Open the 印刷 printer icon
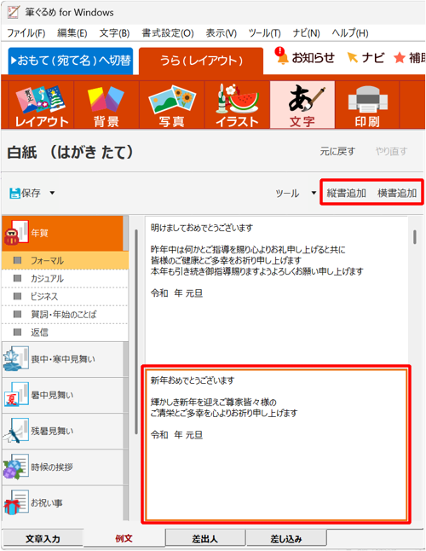The image size is (426, 551). (367, 105)
